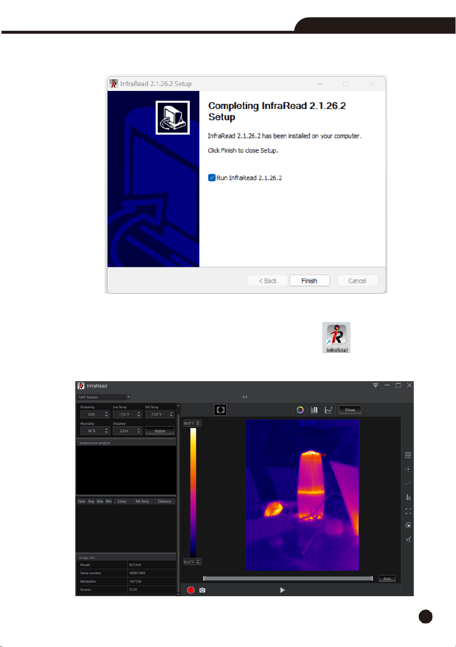This screenshot has height=647, width=456.
Task: Click the Ref.Temp column header in table
Action: 142,501
